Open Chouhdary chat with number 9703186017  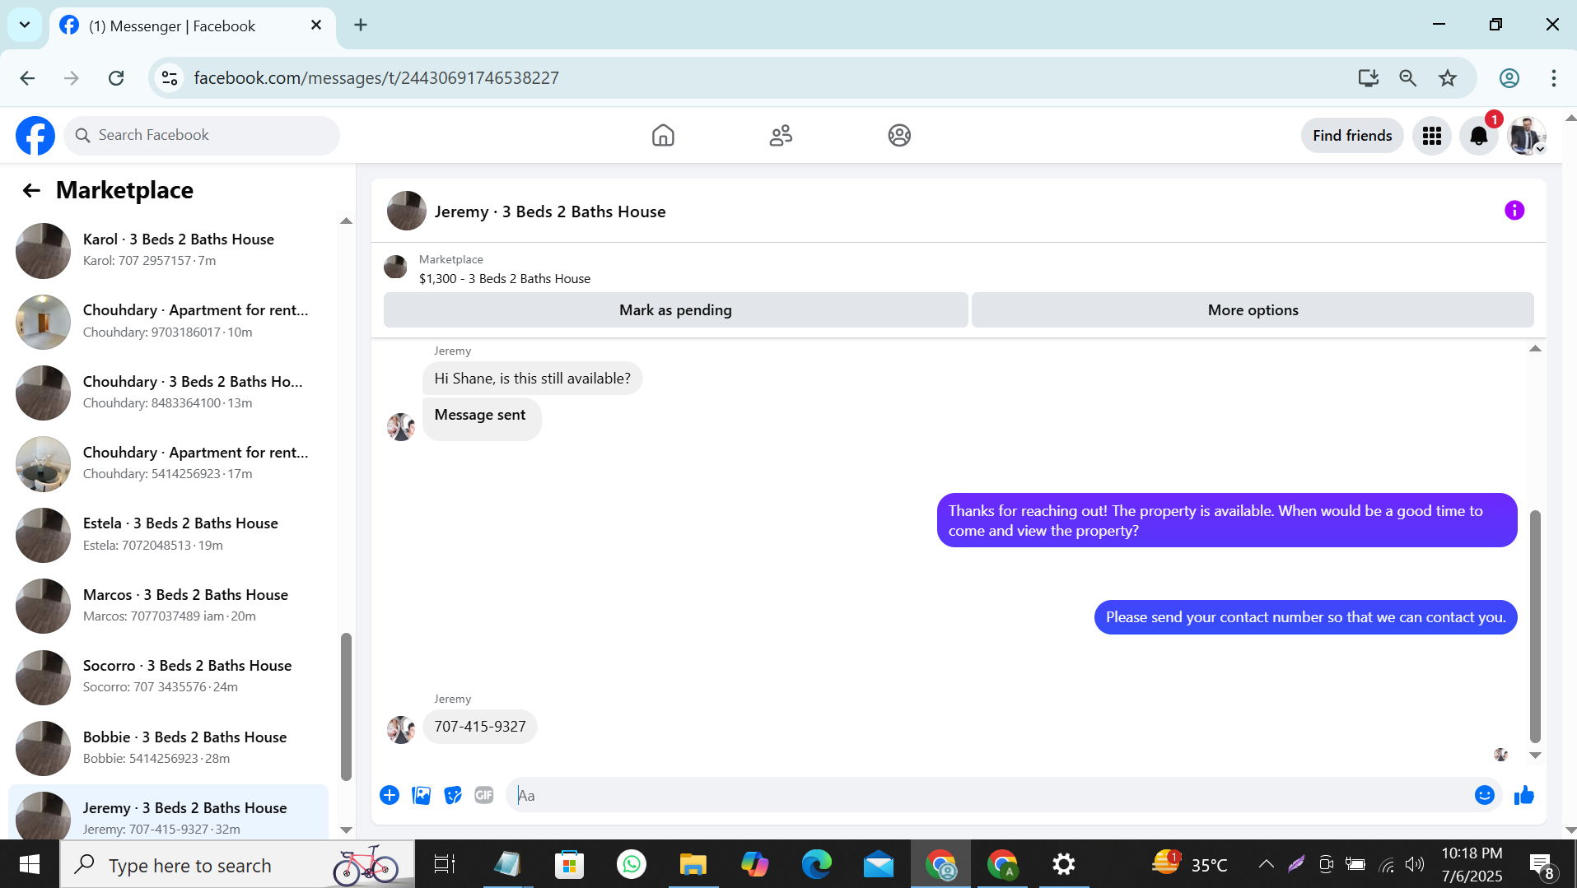click(x=168, y=321)
